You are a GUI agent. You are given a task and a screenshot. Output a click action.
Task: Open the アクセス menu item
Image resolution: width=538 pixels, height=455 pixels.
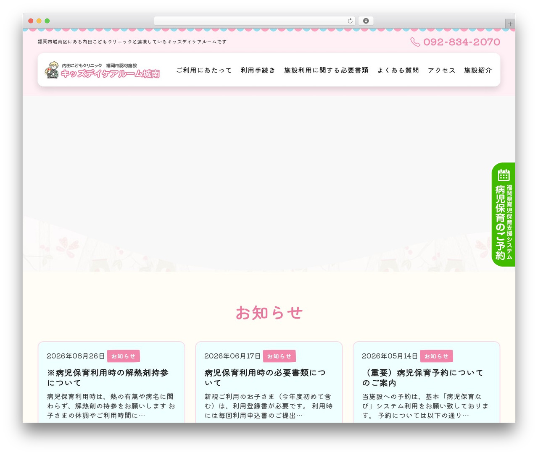coord(441,70)
